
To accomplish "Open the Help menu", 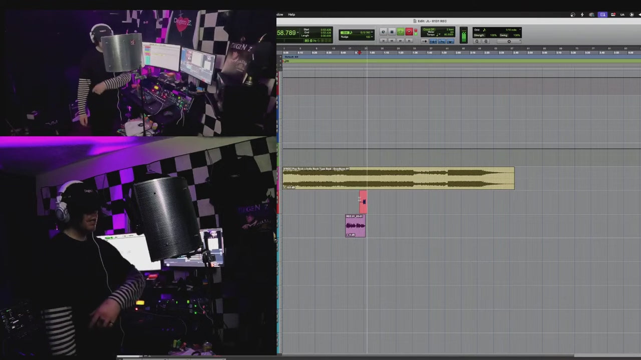I will (x=291, y=14).
